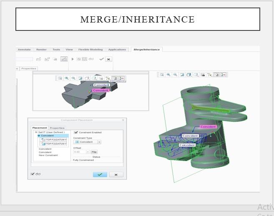274x216 pixels.
Task: Collapse the Set17 (User Defined) tree node
Action: tap(36, 132)
